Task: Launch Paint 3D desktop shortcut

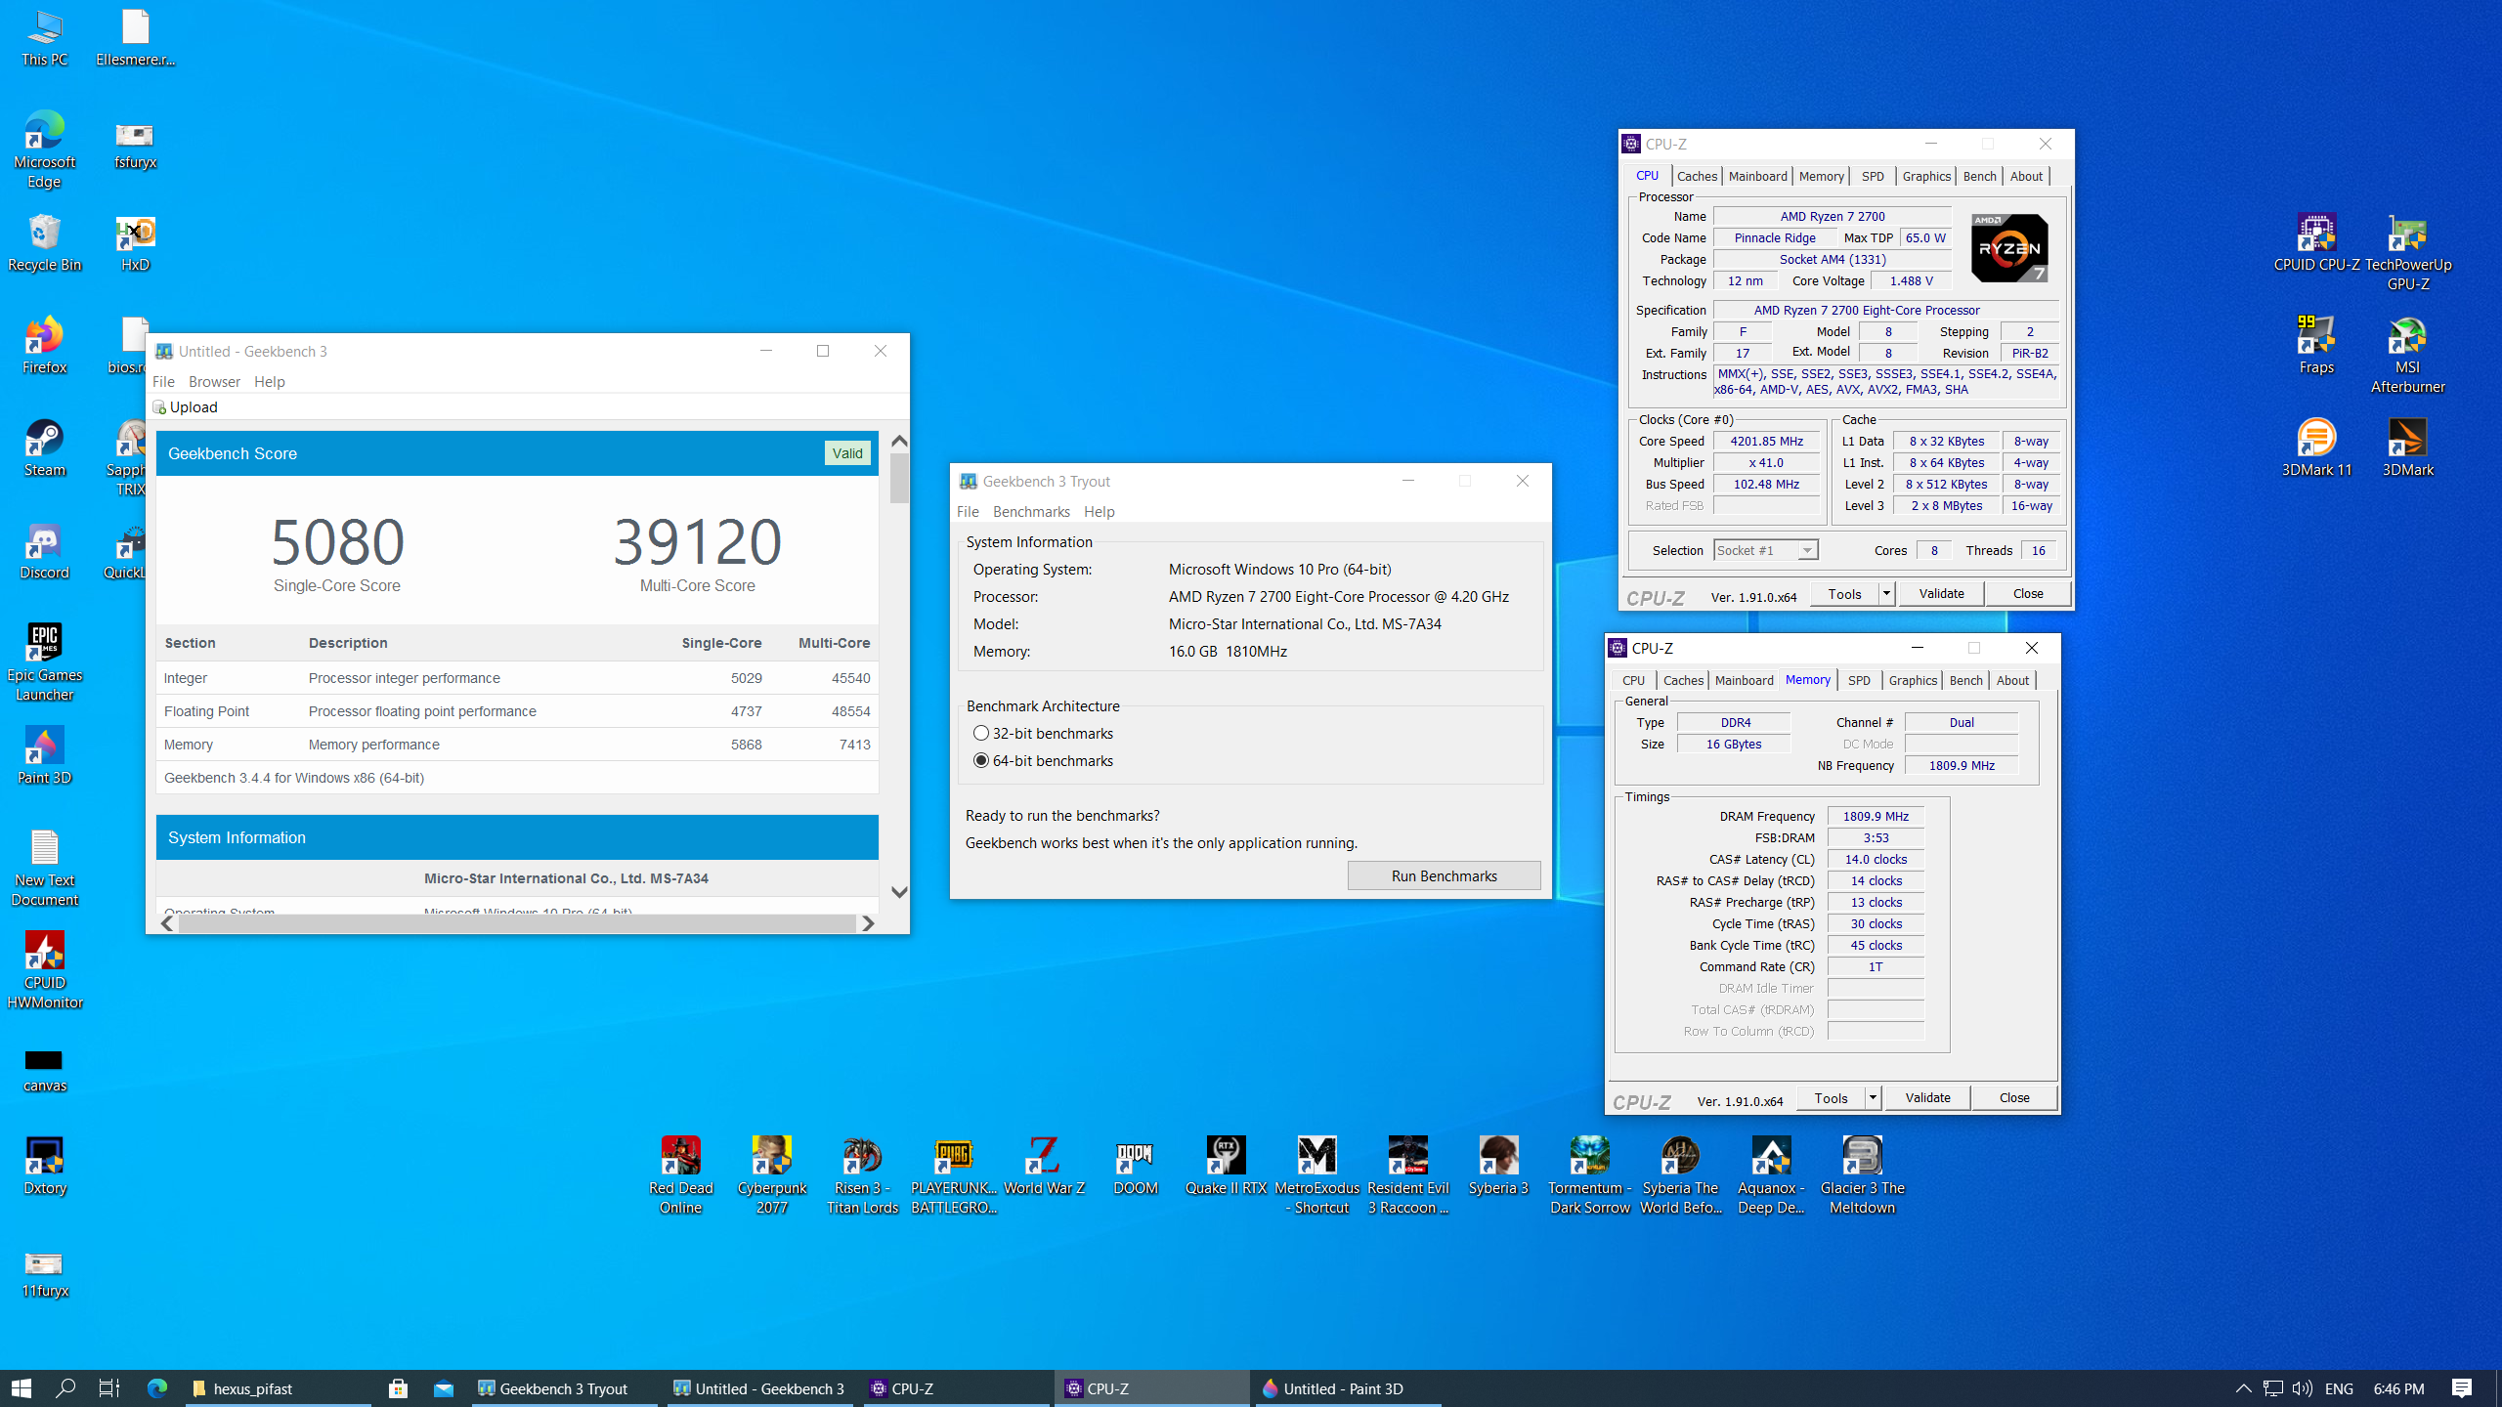Action: [44, 756]
